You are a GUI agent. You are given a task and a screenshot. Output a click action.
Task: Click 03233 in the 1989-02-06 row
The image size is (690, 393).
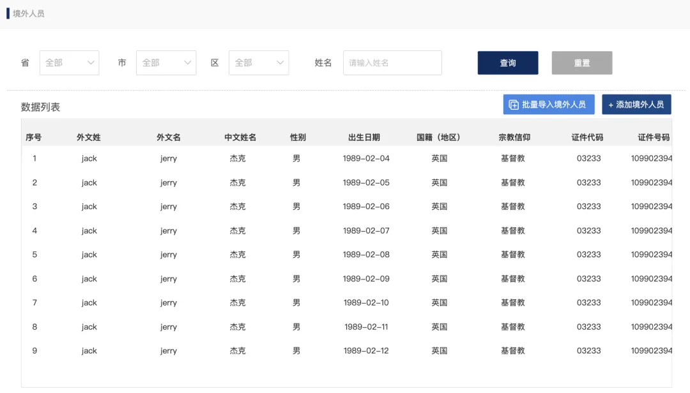(589, 206)
